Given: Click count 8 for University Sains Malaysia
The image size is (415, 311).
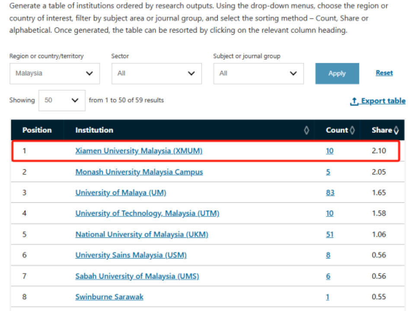Looking at the screenshot, I should tap(328, 255).
